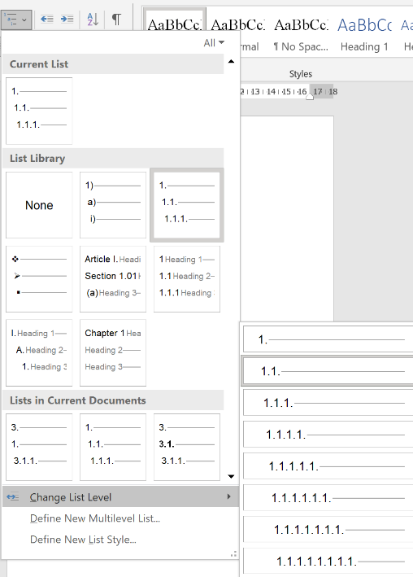Pick the 1. 1.1. 1.1.1. document list
Image resolution: width=413 pixels, height=577 pixels.
point(113,447)
